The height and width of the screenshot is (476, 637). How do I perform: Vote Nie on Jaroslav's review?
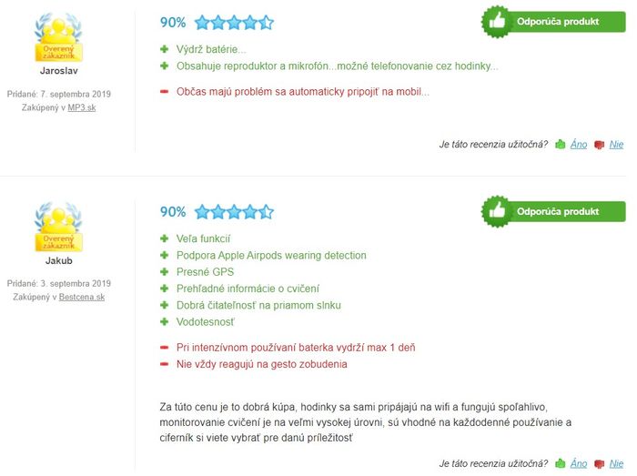pos(616,144)
